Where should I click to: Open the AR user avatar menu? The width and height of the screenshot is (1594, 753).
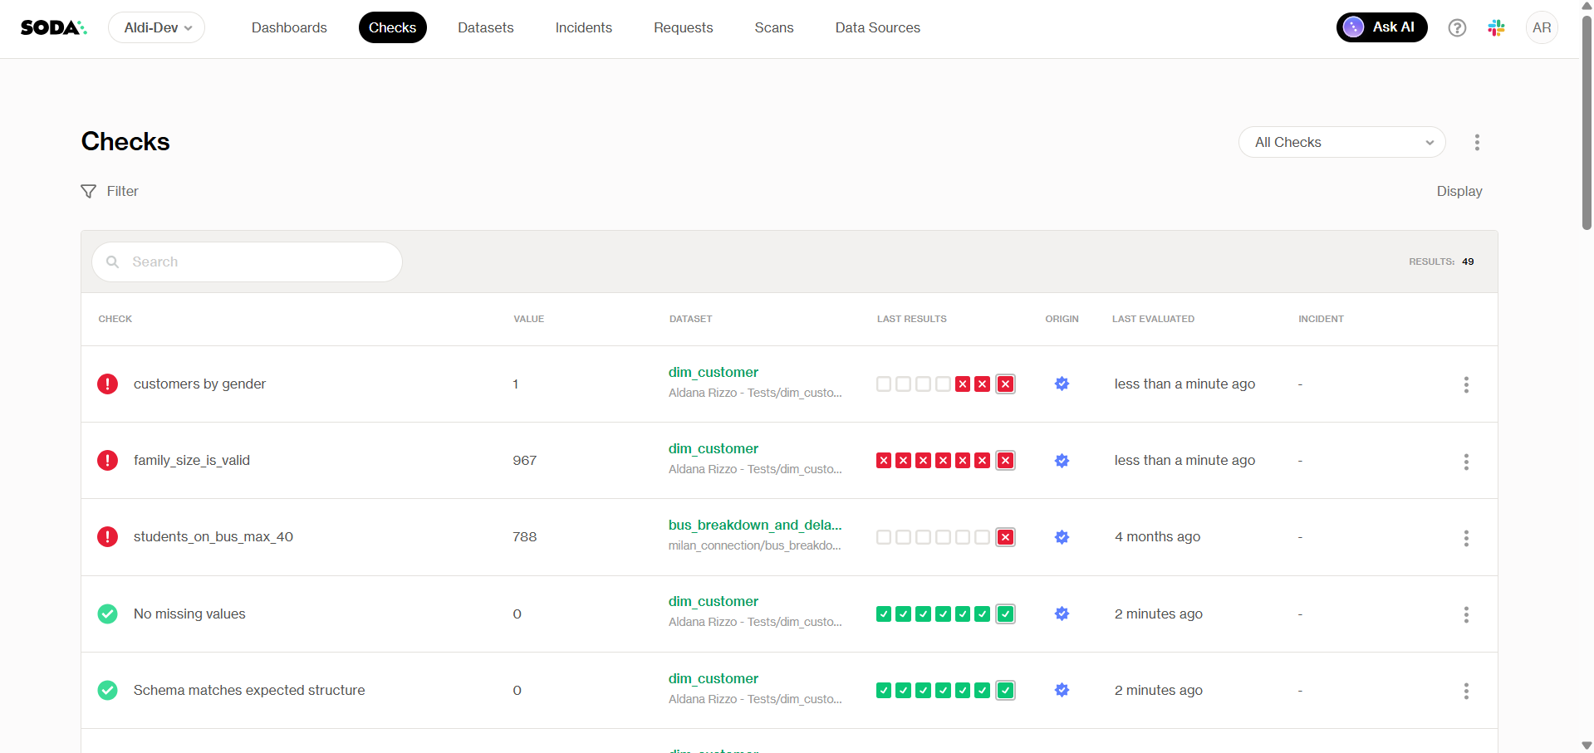click(x=1542, y=27)
